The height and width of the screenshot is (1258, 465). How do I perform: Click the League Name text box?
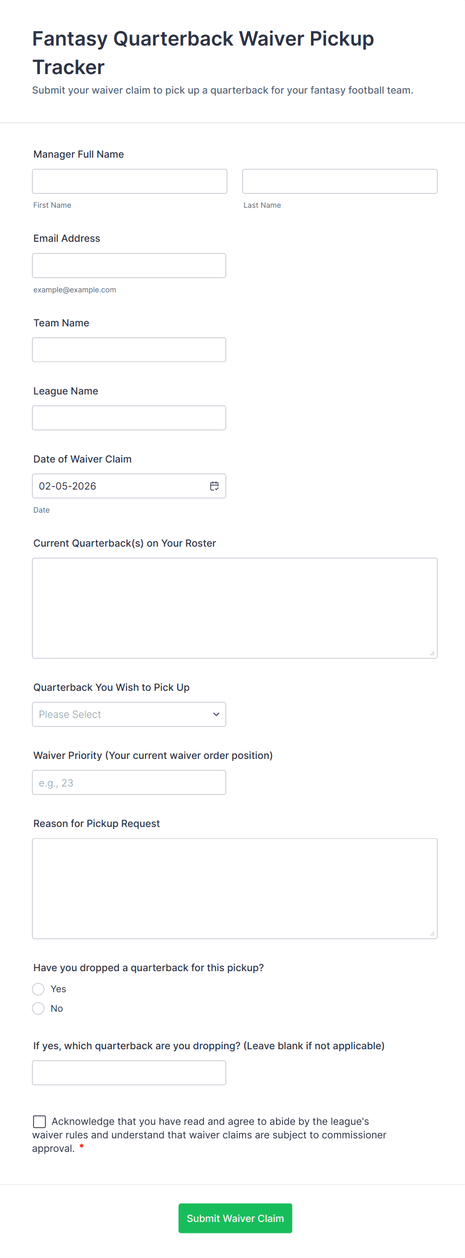tap(129, 418)
